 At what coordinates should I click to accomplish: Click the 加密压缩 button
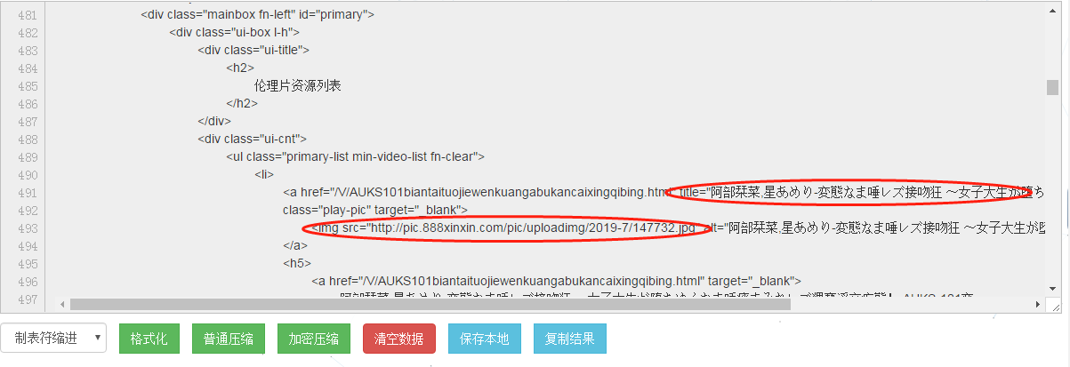[314, 339]
